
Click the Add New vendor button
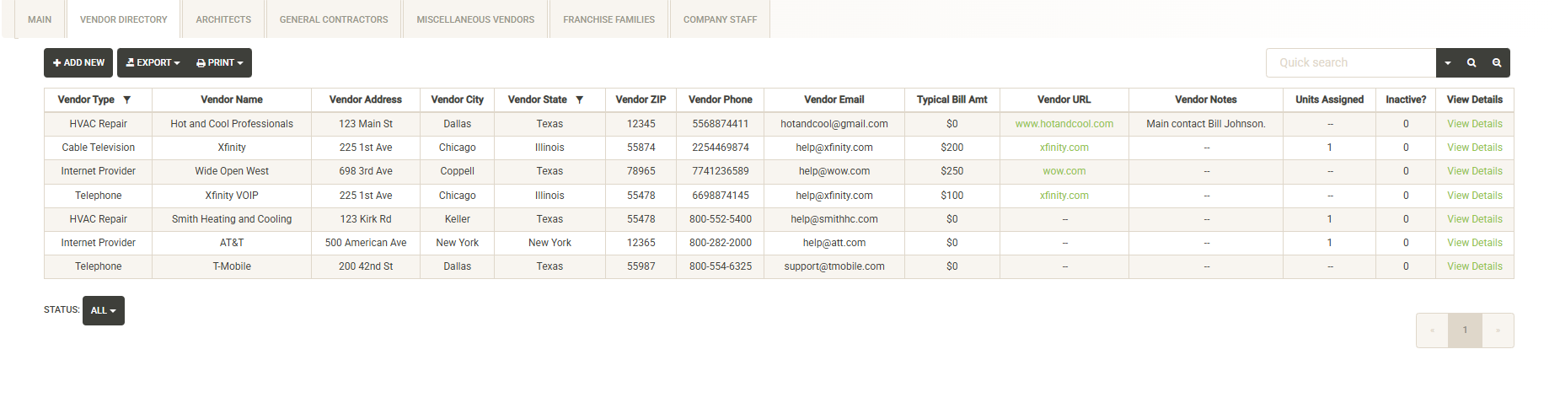click(78, 63)
